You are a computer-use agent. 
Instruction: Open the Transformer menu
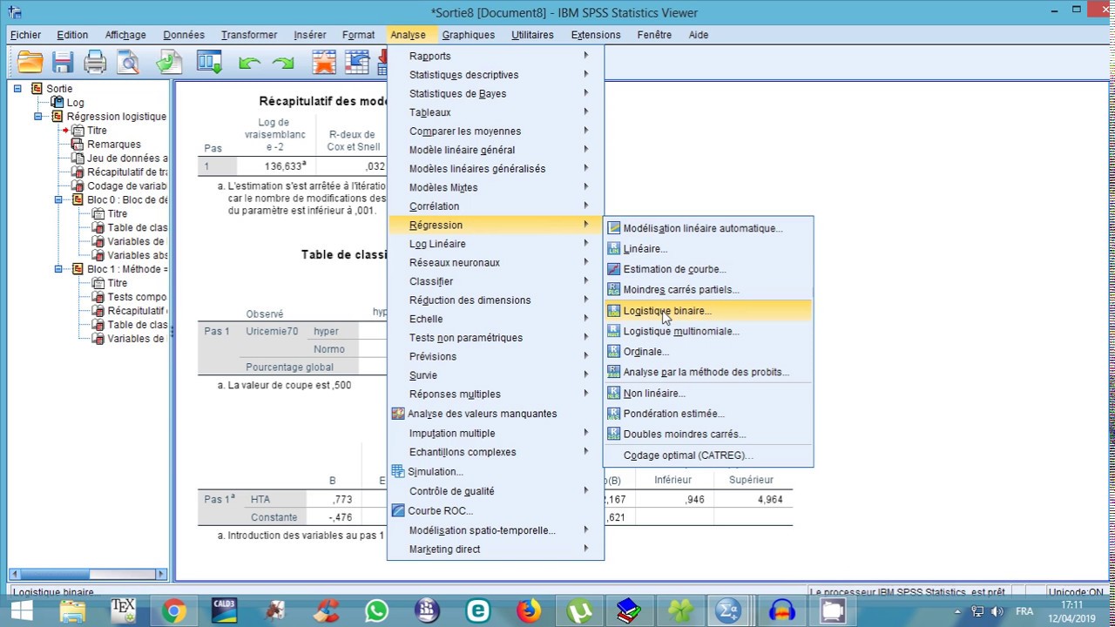pos(249,35)
